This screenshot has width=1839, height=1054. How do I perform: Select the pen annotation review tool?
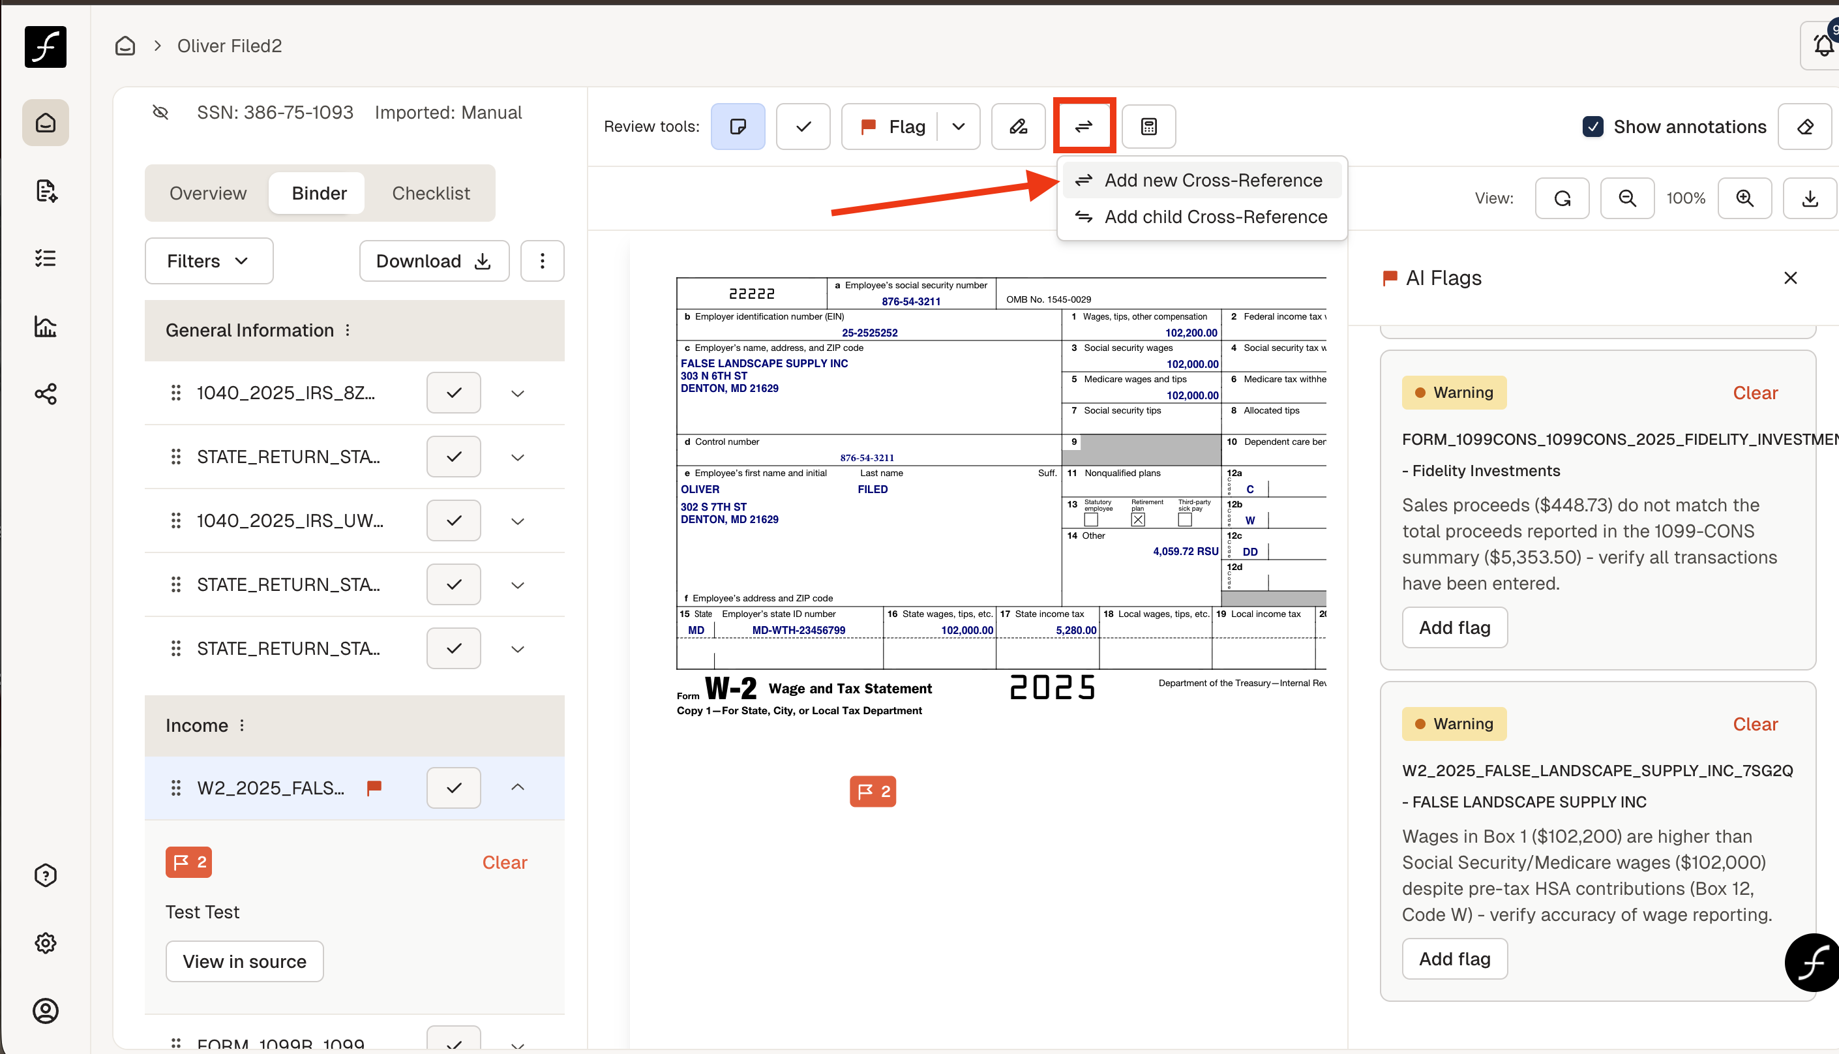(1018, 127)
